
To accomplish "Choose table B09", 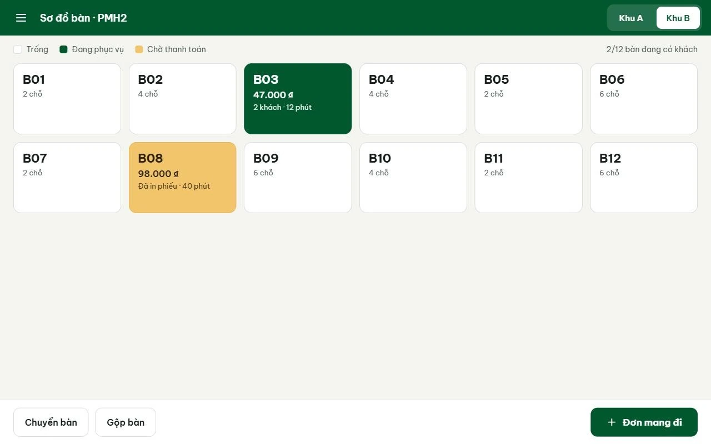I will (298, 178).
